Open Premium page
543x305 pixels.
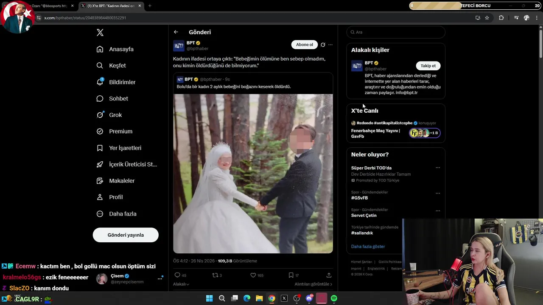(x=114, y=131)
